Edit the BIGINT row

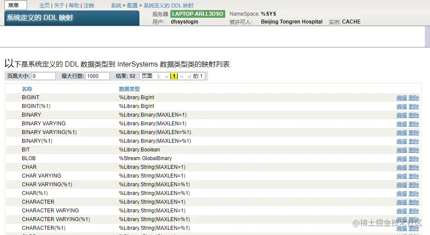click(402, 98)
